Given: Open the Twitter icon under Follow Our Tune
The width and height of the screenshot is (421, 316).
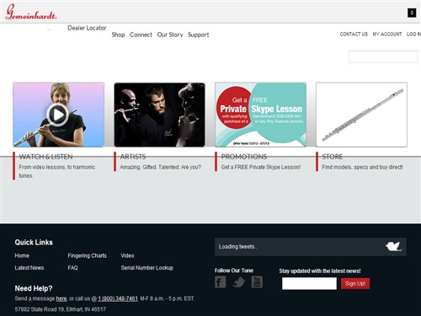Looking at the screenshot, I should [x=238, y=281].
